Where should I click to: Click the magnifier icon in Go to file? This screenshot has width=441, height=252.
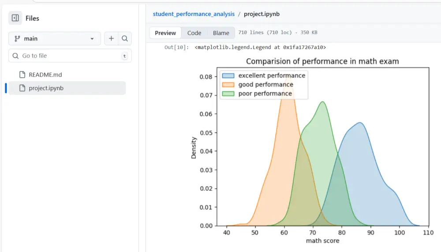tap(16, 56)
